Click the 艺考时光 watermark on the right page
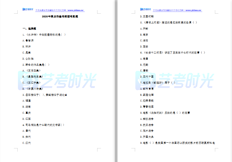This screenshot has height=162, width=232. pos(174,79)
